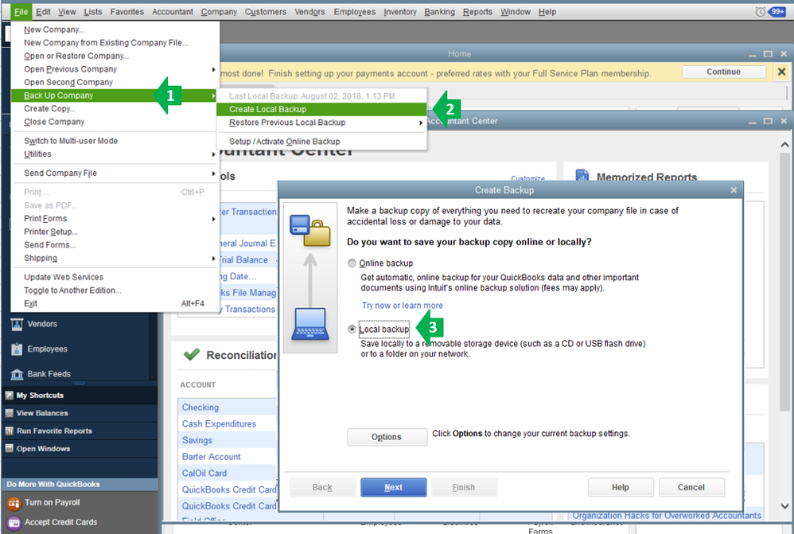The height and width of the screenshot is (534, 794).
Task: Select the Local backup radio button
Action: coord(352,329)
